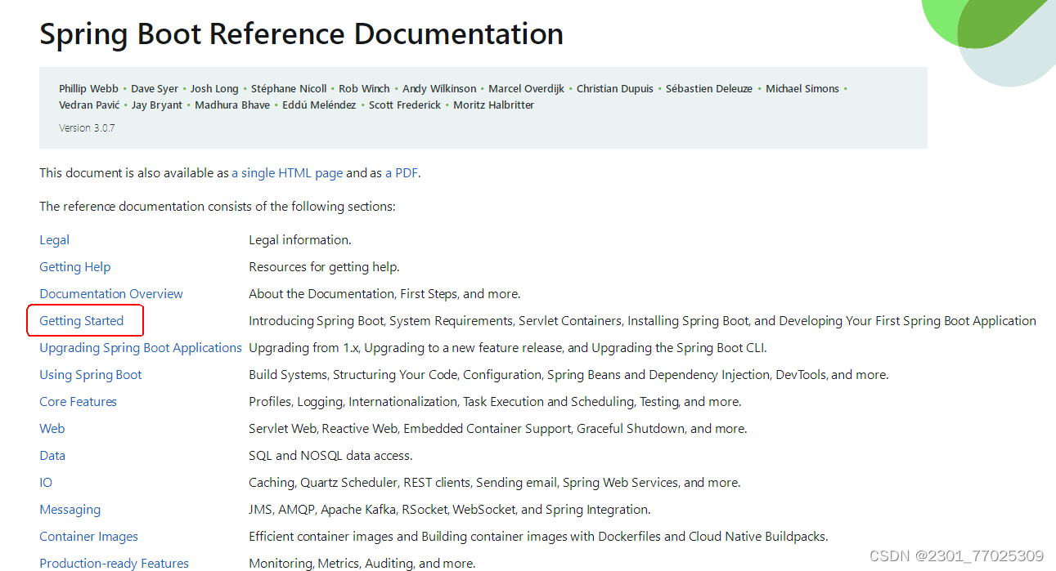Click author name Sébastien Deleuze
The height and width of the screenshot is (571, 1056).
pos(709,89)
